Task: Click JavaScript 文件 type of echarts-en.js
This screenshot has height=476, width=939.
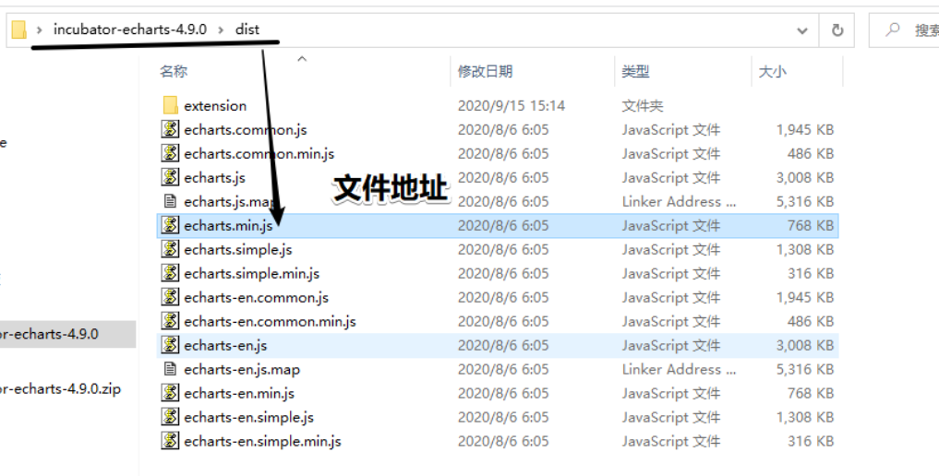Action: point(670,345)
